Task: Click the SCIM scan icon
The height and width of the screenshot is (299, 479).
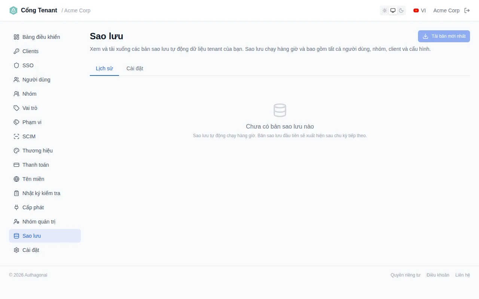Action: coord(16,136)
